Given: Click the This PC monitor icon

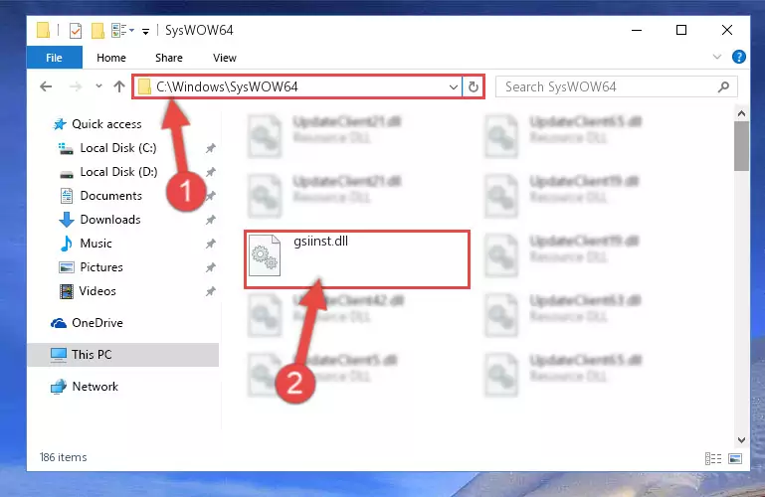Looking at the screenshot, I should coord(59,355).
